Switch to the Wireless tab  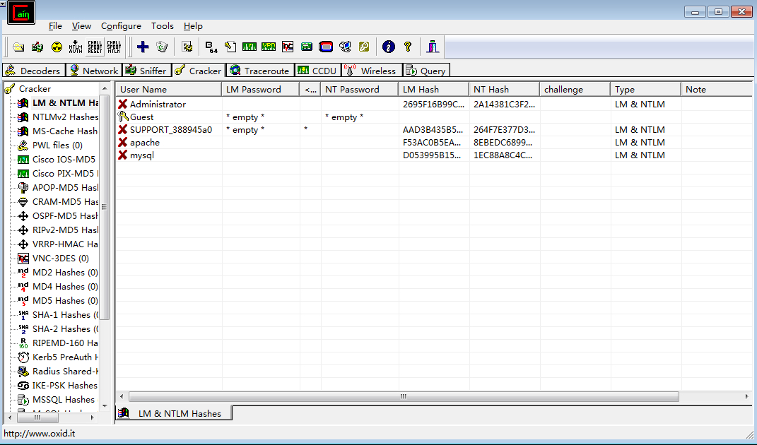pos(371,71)
